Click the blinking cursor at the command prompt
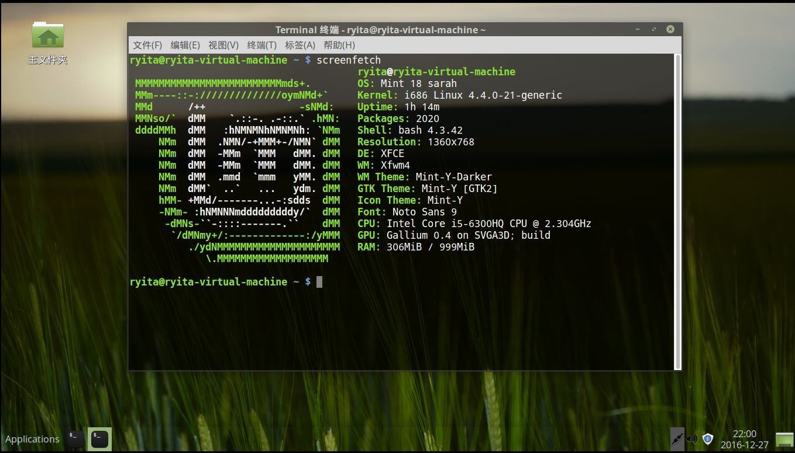795x453 pixels. pyautogui.click(x=319, y=282)
